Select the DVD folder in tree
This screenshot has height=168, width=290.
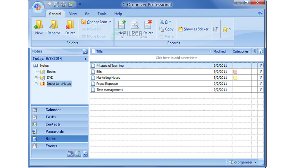(x=50, y=78)
